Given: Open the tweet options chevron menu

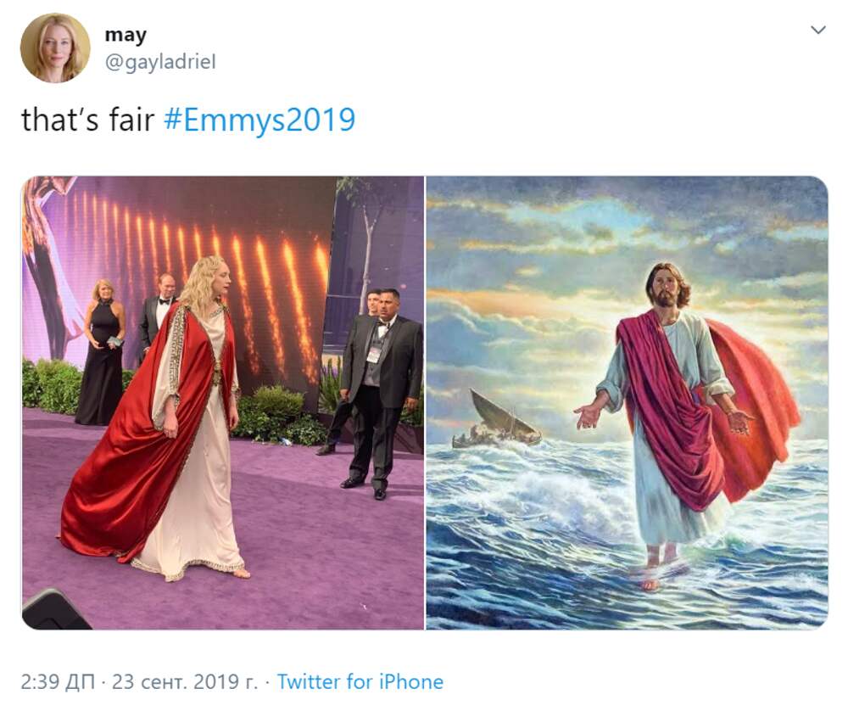Looking at the screenshot, I should pos(817,31).
